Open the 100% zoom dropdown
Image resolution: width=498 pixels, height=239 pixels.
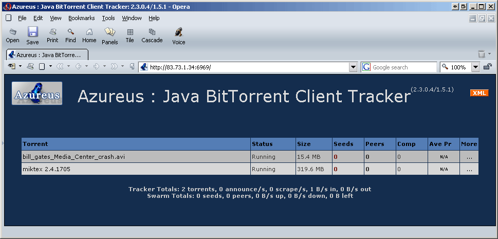pos(475,67)
